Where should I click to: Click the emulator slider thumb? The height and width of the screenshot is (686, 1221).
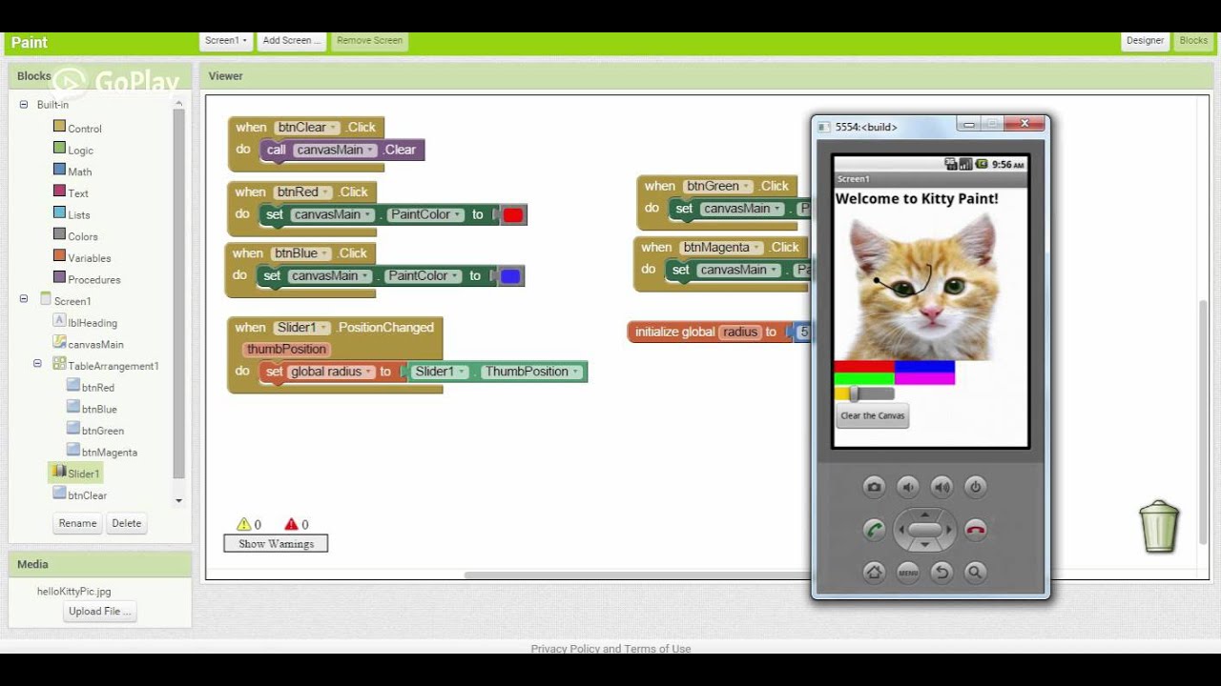point(854,393)
